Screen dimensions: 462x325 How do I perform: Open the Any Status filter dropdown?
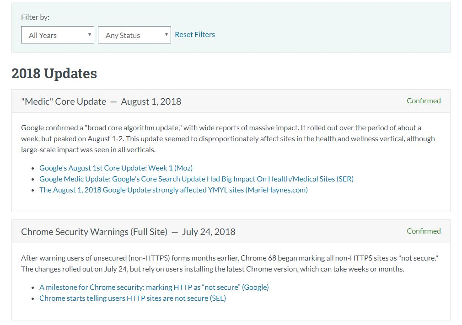(x=134, y=35)
